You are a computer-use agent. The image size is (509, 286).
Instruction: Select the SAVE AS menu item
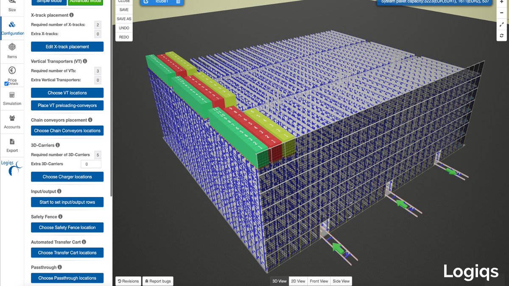pos(124,19)
